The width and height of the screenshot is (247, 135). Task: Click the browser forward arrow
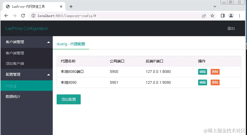point(15,16)
